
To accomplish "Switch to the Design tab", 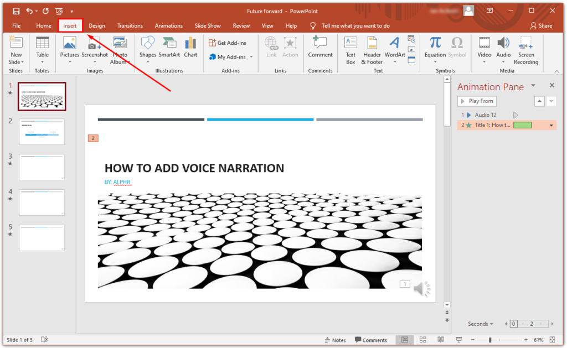I will (x=97, y=25).
